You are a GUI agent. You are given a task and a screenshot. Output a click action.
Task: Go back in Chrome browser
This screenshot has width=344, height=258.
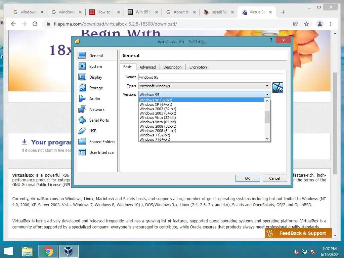[13, 24]
